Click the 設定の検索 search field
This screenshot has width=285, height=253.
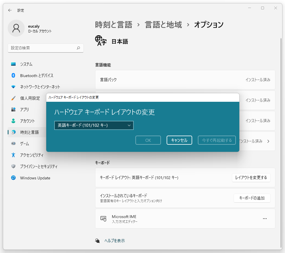(x=43, y=48)
